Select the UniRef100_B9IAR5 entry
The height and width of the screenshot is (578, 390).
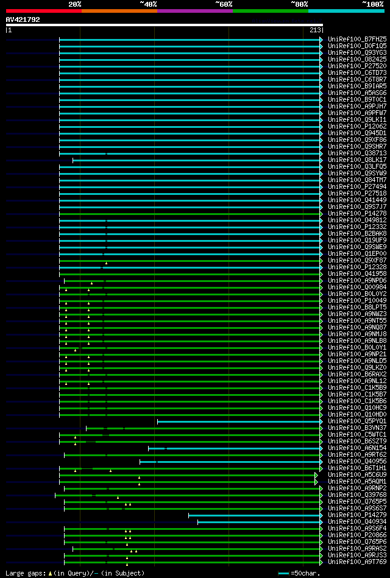coord(357,86)
